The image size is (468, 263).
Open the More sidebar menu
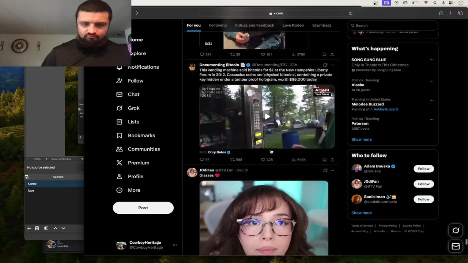pyautogui.click(x=128, y=190)
